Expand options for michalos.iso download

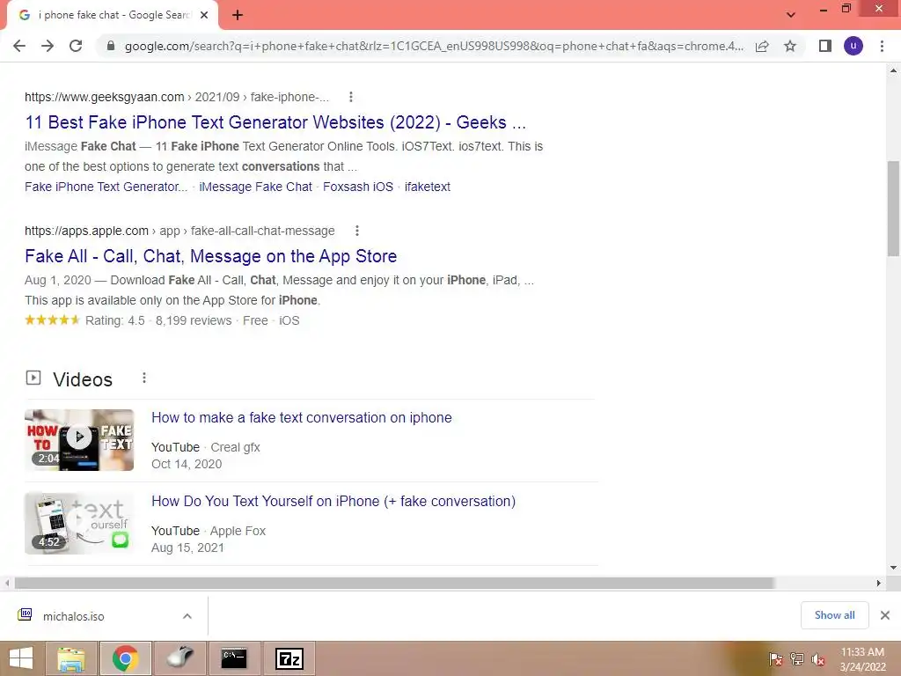[187, 616]
